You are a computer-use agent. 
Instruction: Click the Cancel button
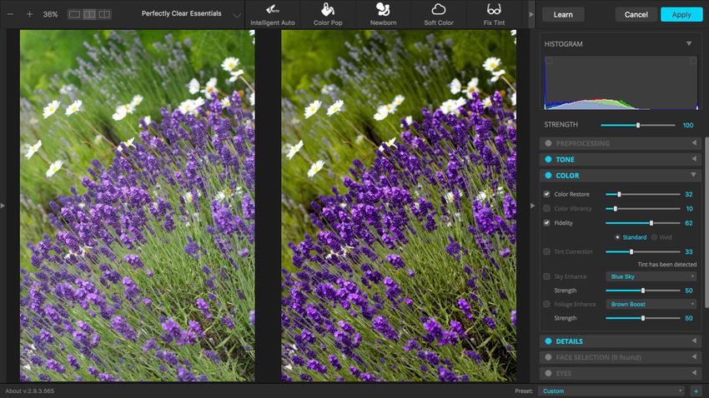pyautogui.click(x=636, y=14)
